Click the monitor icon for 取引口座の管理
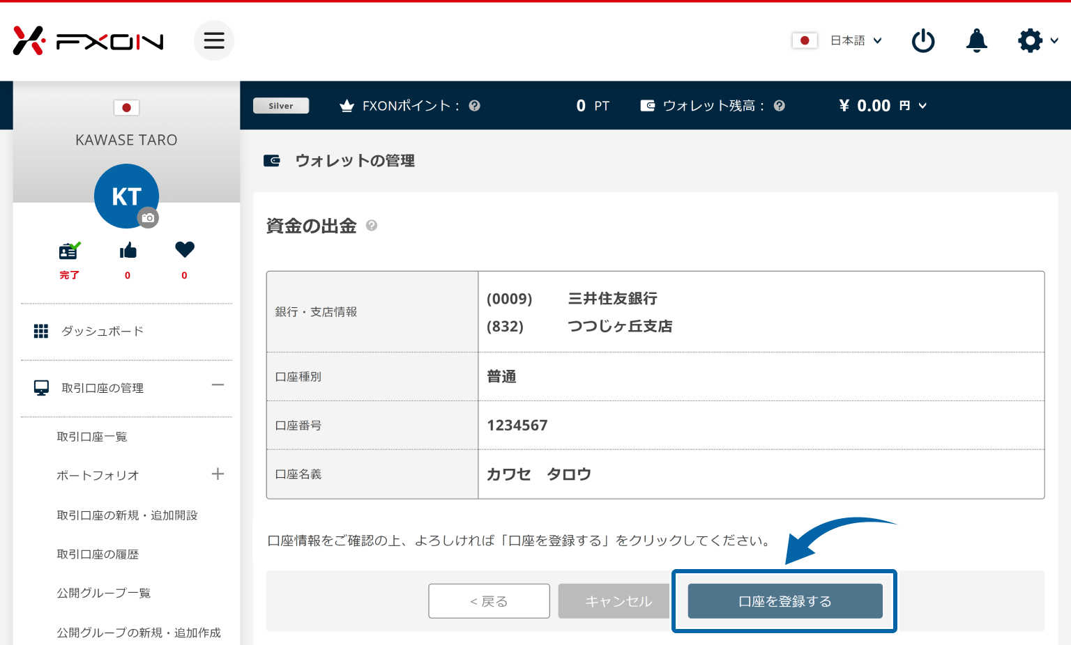The image size is (1071, 645). pos(41,388)
